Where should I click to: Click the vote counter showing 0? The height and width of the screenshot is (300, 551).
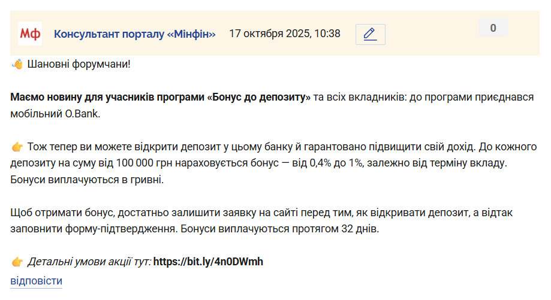tap(493, 28)
